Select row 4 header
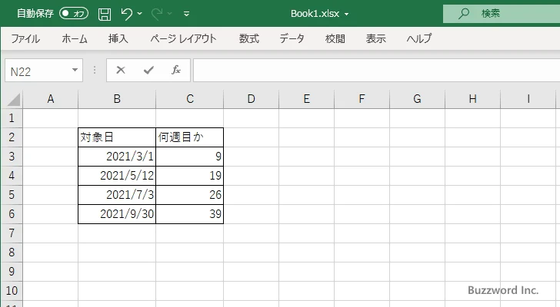Image resolution: width=560 pixels, height=307 pixels. [x=12, y=176]
